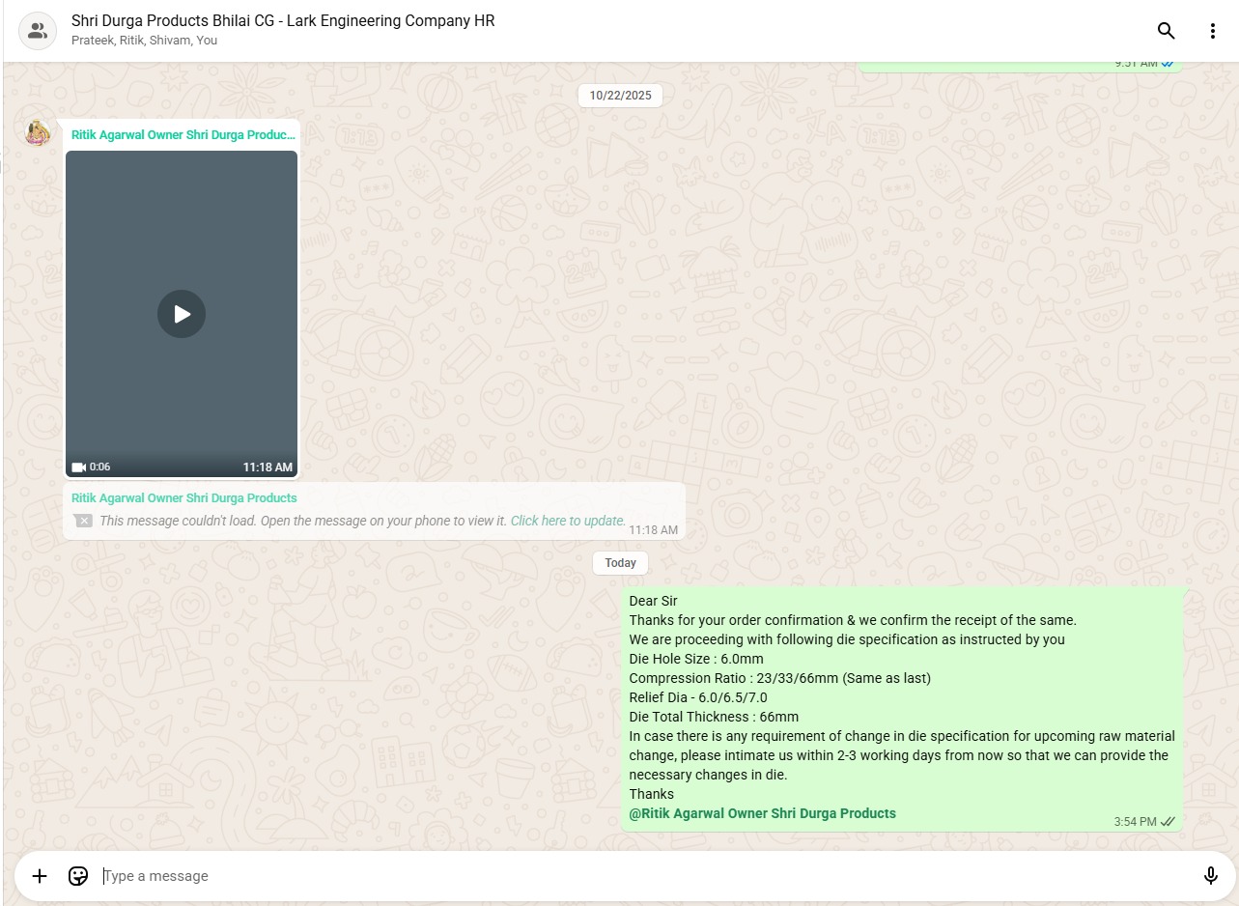Viewport: 1239px width, 906px height.
Task: Click the group avatar icon in header
Action: 38,31
